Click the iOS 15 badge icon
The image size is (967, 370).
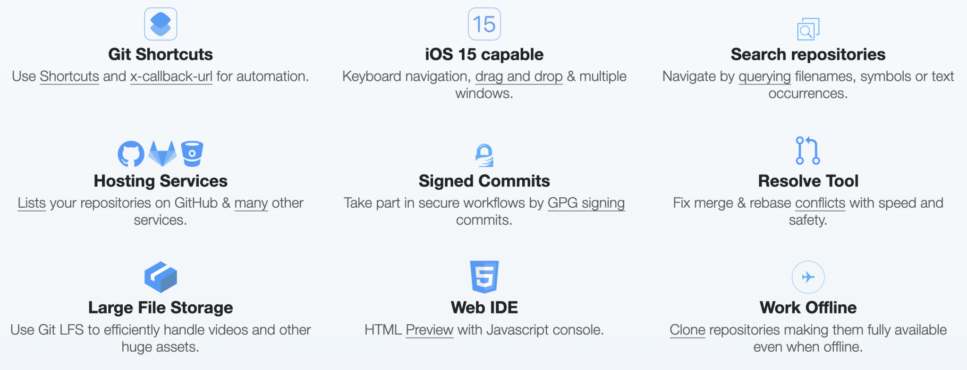(x=484, y=24)
